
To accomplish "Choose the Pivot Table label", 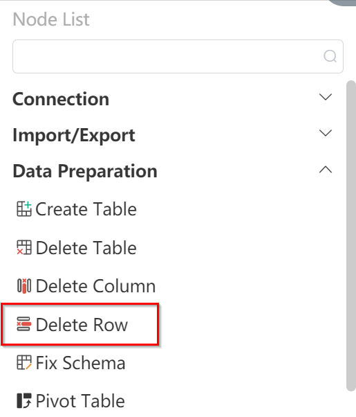I will pyautogui.click(x=80, y=401).
